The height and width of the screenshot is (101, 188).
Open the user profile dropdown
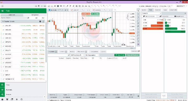[181, 6]
